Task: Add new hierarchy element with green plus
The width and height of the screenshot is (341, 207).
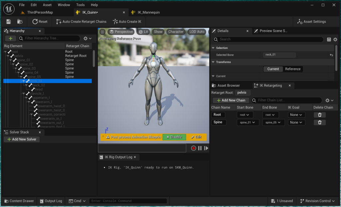Action: (10, 38)
